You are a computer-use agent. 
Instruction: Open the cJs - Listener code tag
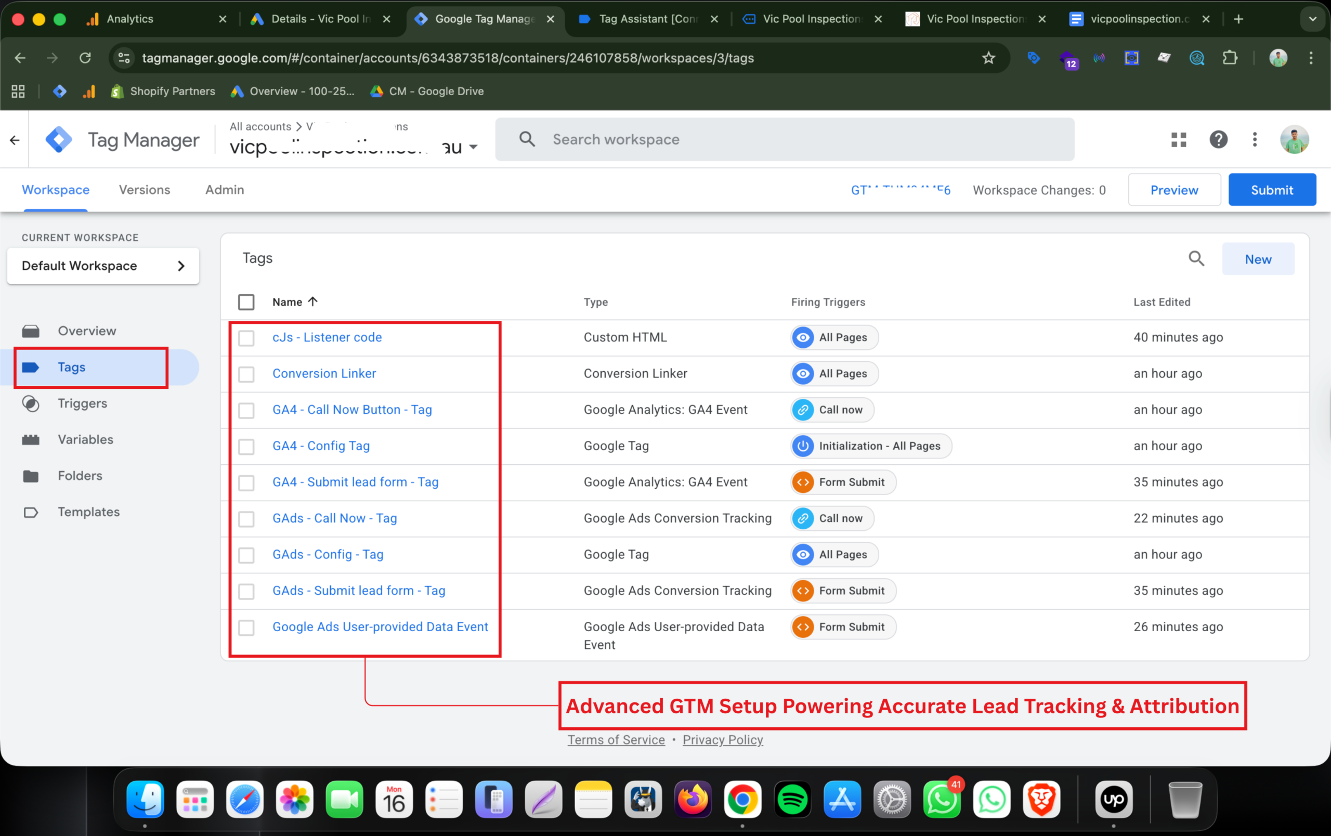327,337
